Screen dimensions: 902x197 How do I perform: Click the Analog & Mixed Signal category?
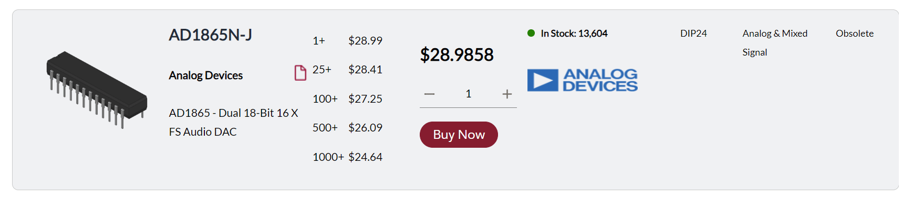775,43
